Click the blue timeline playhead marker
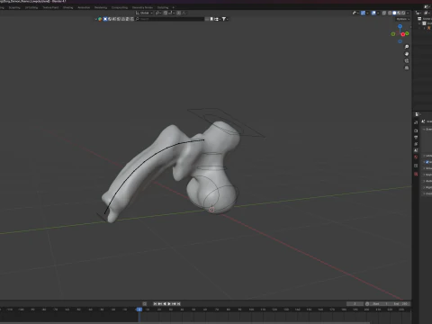The width and height of the screenshot is (432, 324). point(139,310)
